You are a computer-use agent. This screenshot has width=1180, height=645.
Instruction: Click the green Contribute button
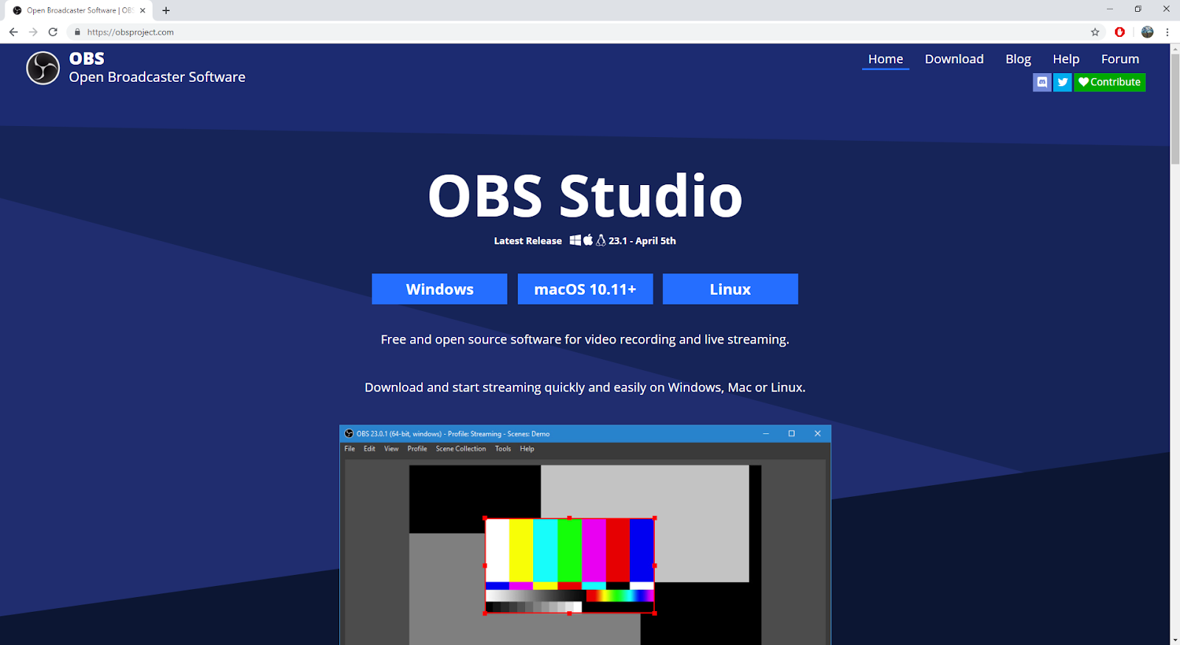1109,82
